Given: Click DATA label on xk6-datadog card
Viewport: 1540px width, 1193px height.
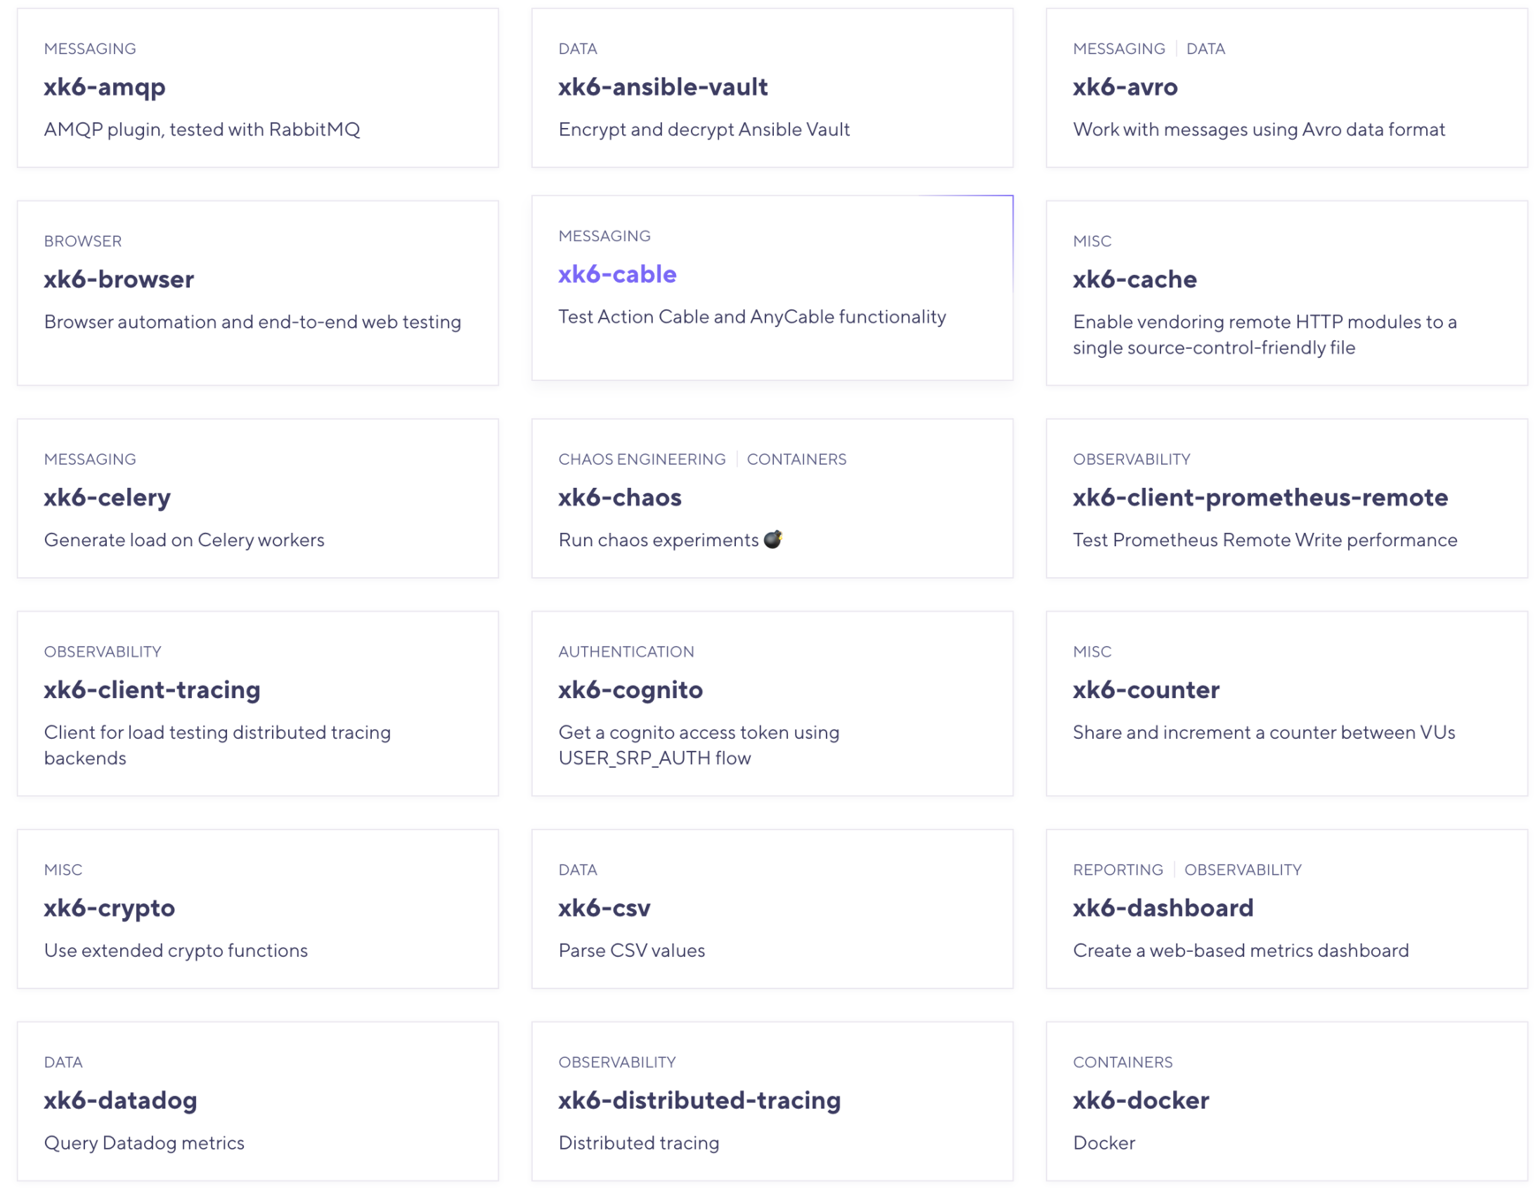Looking at the screenshot, I should coord(63,1062).
